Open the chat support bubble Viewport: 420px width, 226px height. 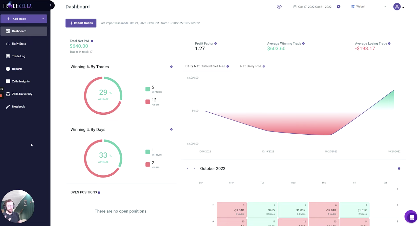[x=411, y=217]
